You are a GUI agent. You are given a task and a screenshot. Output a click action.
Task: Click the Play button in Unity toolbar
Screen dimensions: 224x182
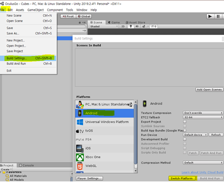coord(210,16)
